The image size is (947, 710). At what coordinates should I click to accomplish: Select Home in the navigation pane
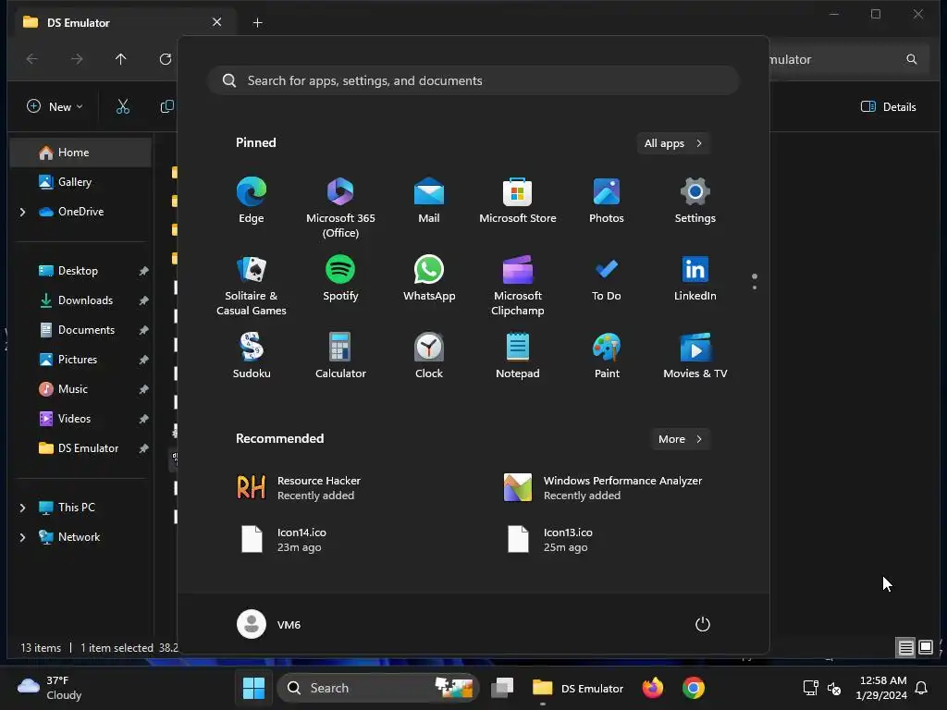point(81,153)
